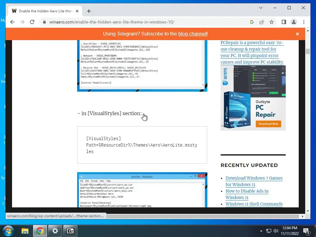Open the Recycle Bin notepad screenshot
Viewport: 316px width, 237px height.
142,66
